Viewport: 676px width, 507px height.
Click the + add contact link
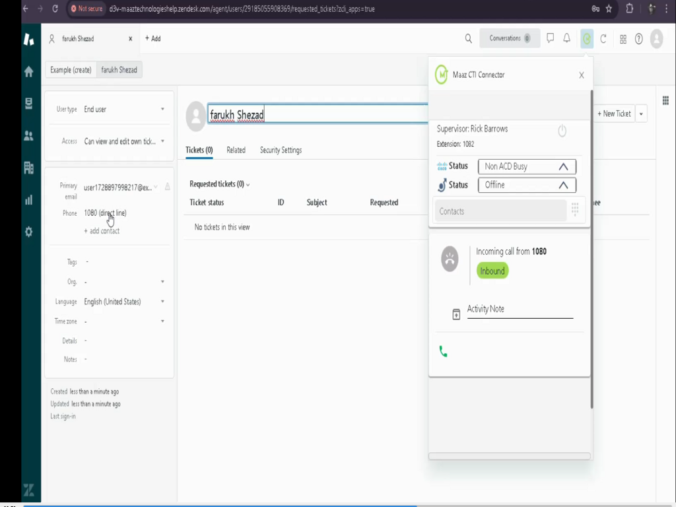[102, 231]
